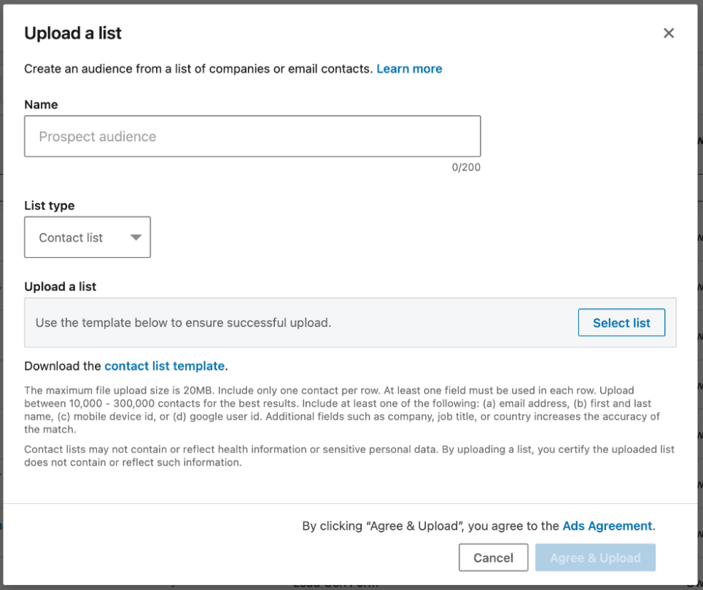This screenshot has width=703, height=590.
Task: Click the "Create an audience" description text
Action: (198, 69)
